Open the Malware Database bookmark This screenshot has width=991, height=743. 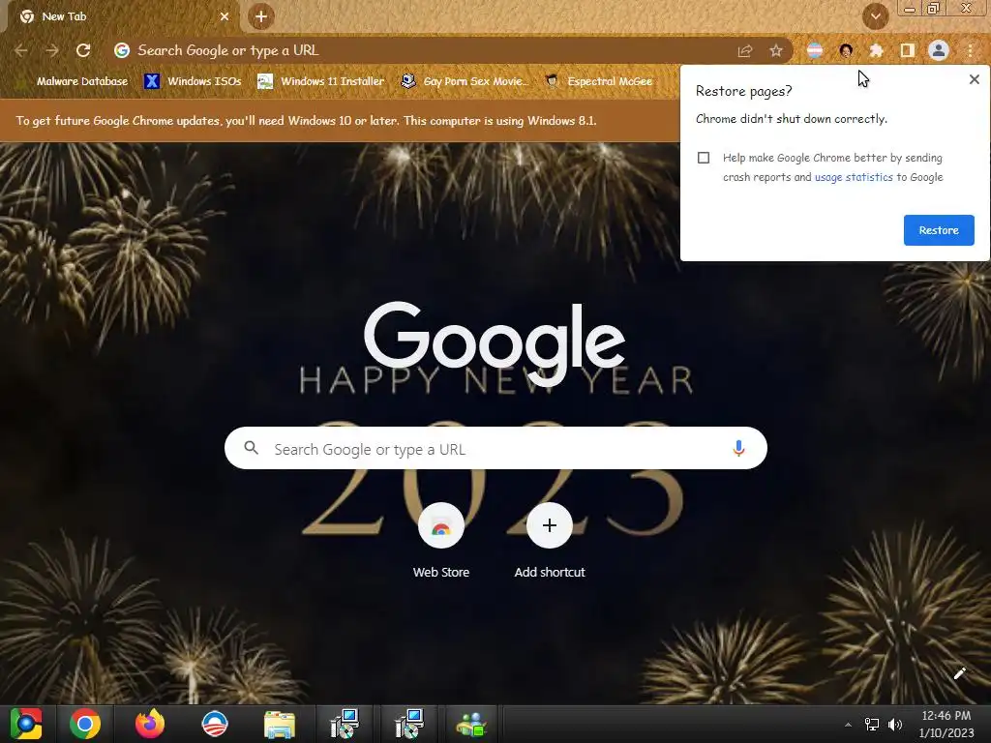pyautogui.click(x=74, y=81)
